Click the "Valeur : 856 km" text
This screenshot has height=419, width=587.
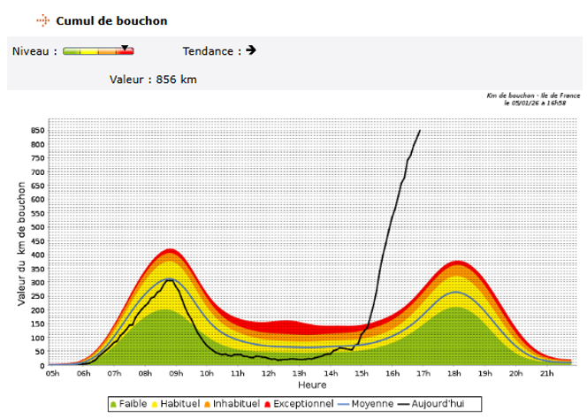[x=153, y=80]
